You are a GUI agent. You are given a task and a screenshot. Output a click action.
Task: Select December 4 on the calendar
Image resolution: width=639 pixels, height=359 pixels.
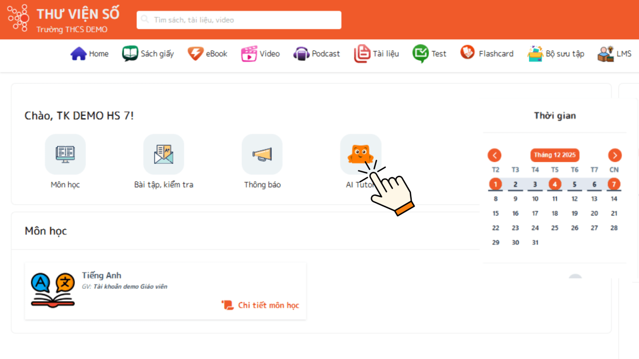(x=555, y=184)
